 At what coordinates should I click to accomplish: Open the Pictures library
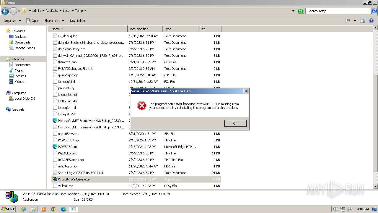click(18, 76)
